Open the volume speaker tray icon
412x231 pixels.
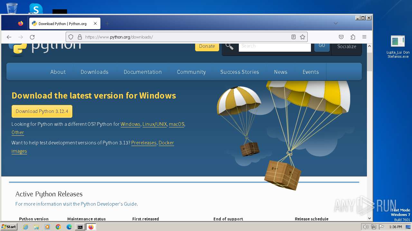point(366,227)
